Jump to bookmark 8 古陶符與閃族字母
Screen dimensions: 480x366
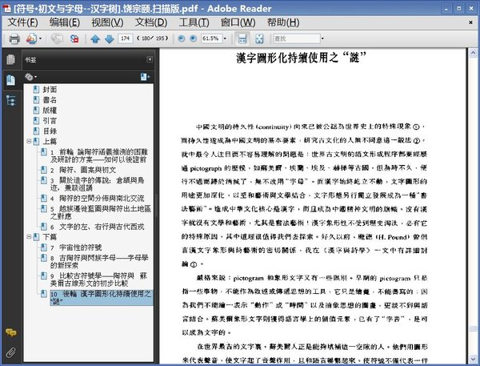click(99, 261)
